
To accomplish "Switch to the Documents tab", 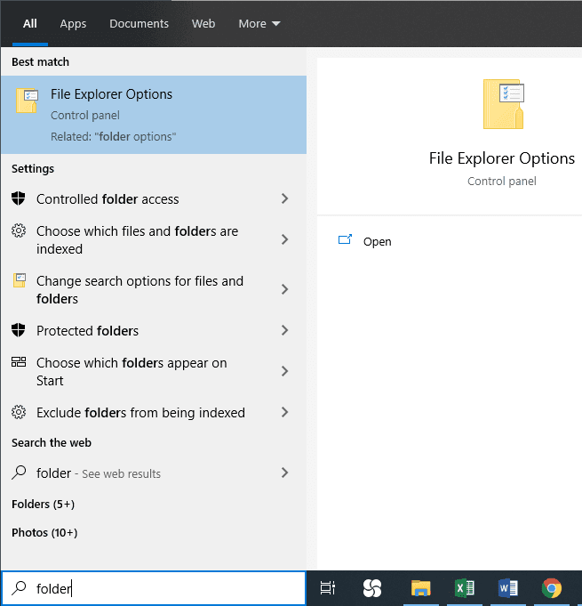I will (x=139, y=24).
